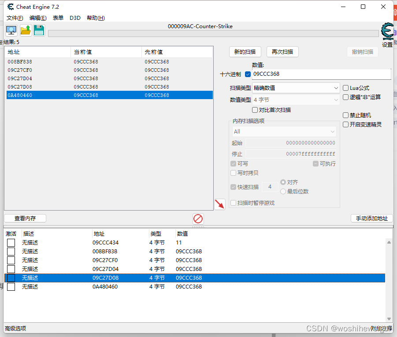Screen dimensions: 397x337
Task: Select the 对齐 radio button
Action: point(283,182)
